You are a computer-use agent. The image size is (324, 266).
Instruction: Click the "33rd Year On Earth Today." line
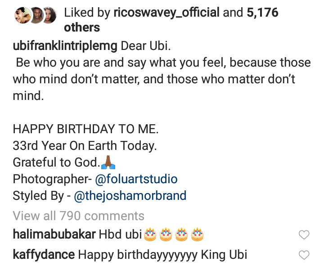[85, 146]
